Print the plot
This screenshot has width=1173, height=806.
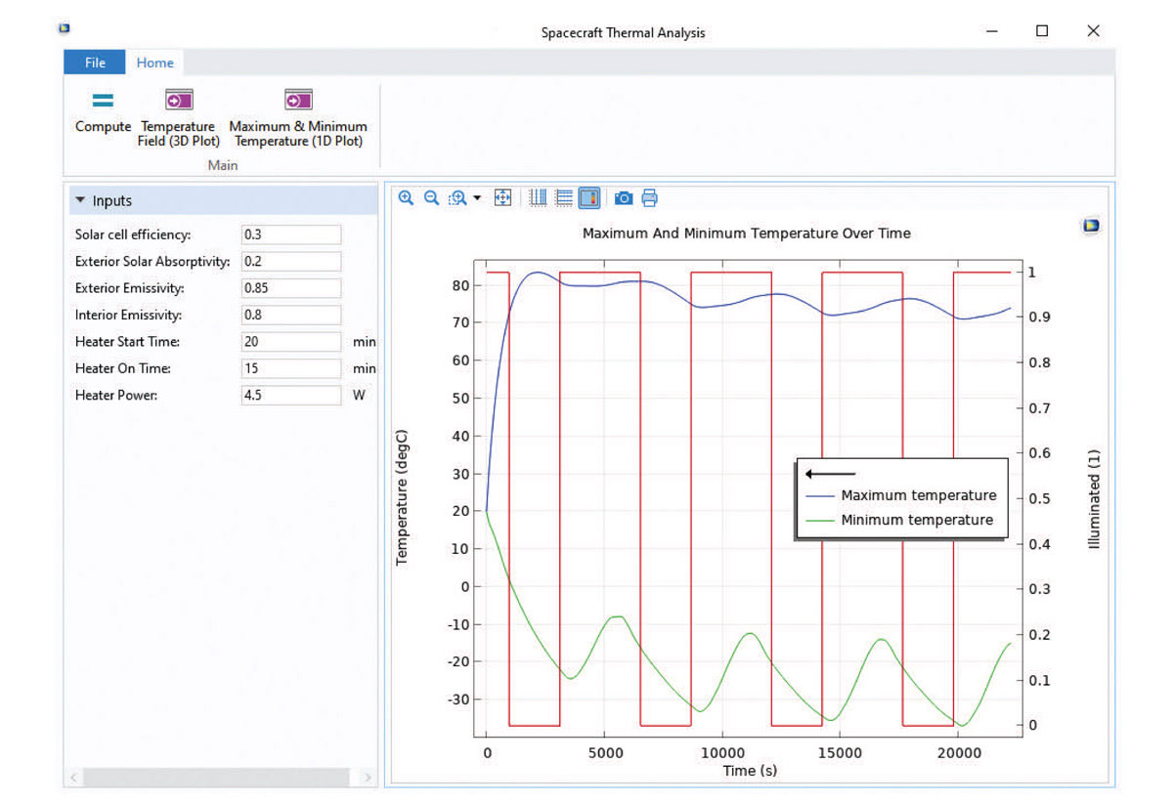[649, 198]
